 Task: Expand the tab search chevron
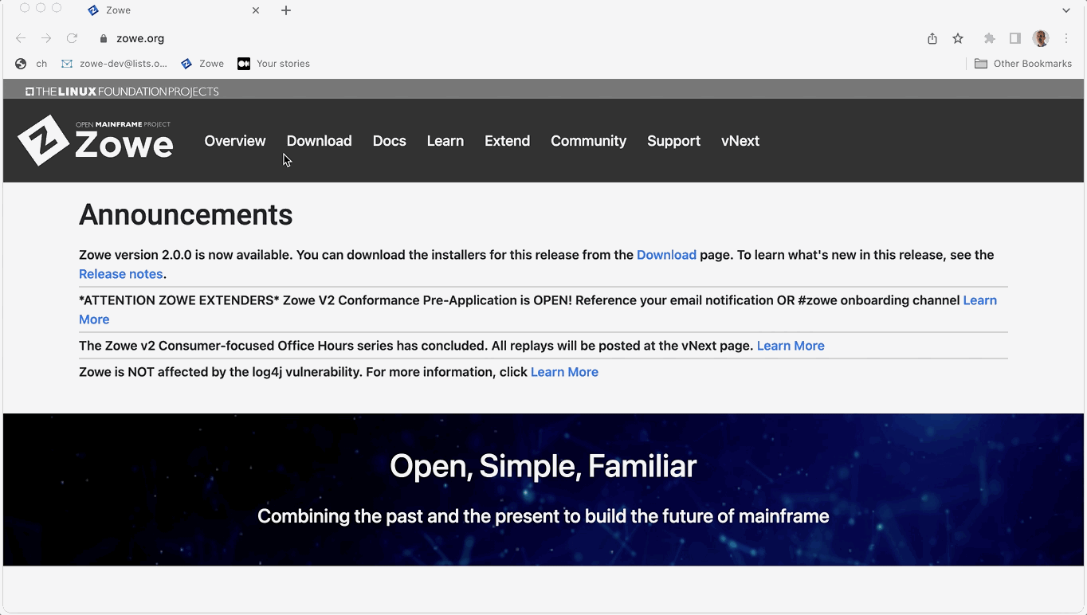[1066, 10]
